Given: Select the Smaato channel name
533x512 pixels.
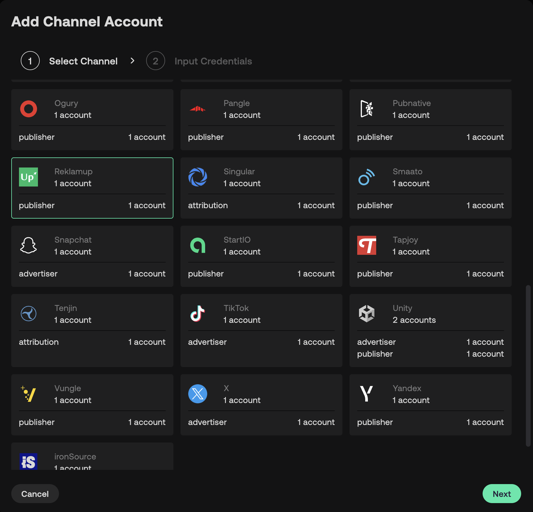Looking at the screenshot, I should [x=408, y=172].
